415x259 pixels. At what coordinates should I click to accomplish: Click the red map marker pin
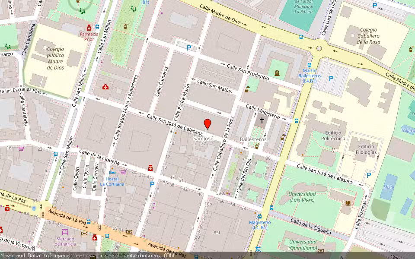(207, 125)
